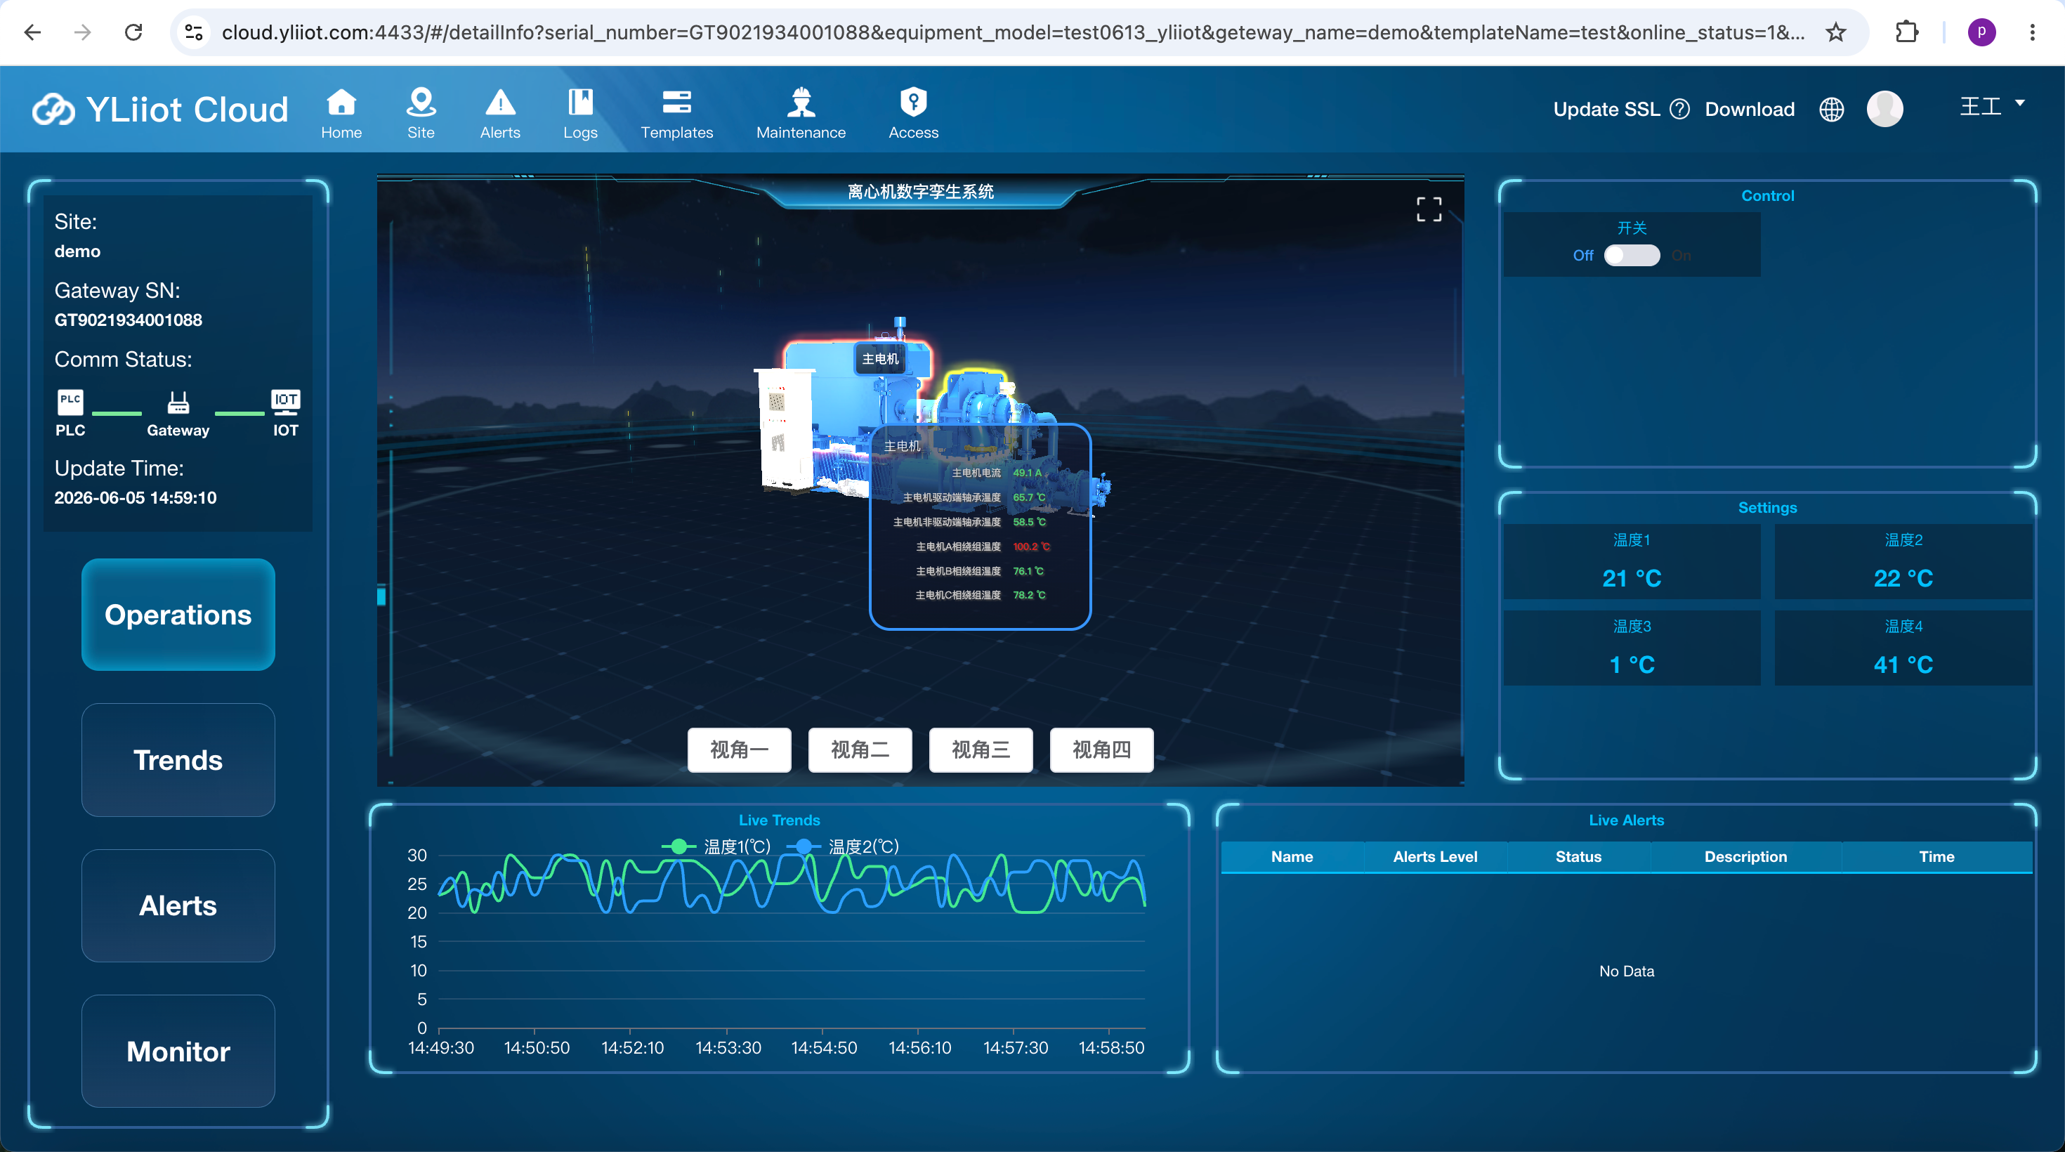Toggle 温度2 series in chart legend
Image resolution: width=2065 pixels, height=1152 pixels.
click(843, 846)
